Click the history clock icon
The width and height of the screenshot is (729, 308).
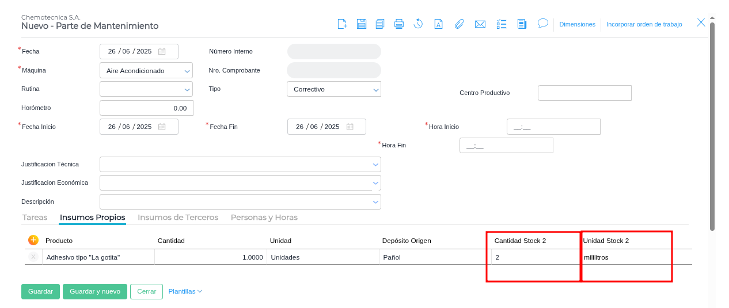(x=419, y=24)
